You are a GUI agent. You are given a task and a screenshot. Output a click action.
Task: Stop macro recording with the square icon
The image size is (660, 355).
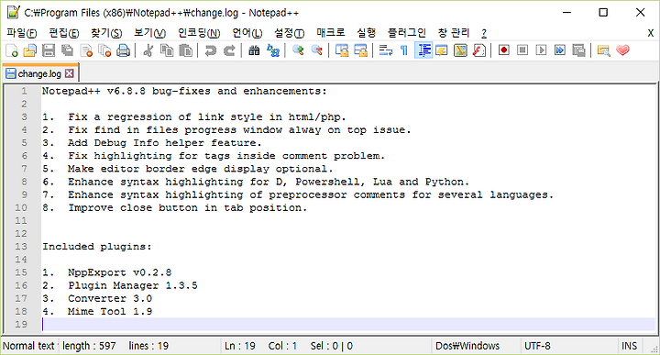point(522,50)
